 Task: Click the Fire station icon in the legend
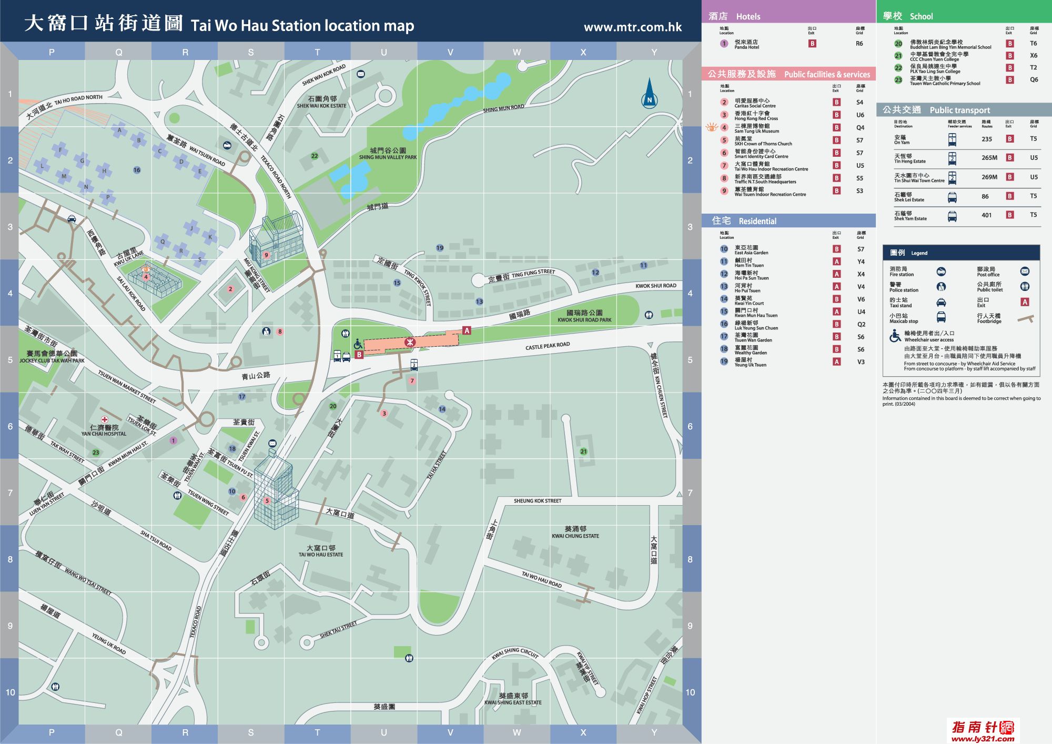point(941,272)
